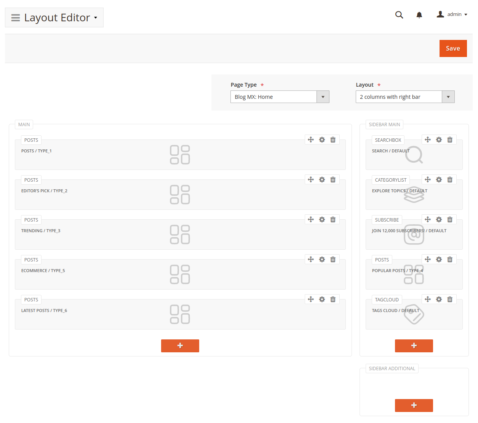This screenshot has height=423, width=478.
Task: Click move handle of Subscribe widget
Action: pyautogui.click(x=428, y=220)
